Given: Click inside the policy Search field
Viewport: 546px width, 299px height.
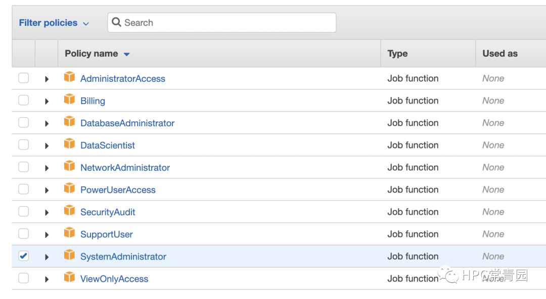Looking at the screenshot, I should pos(222,23).
